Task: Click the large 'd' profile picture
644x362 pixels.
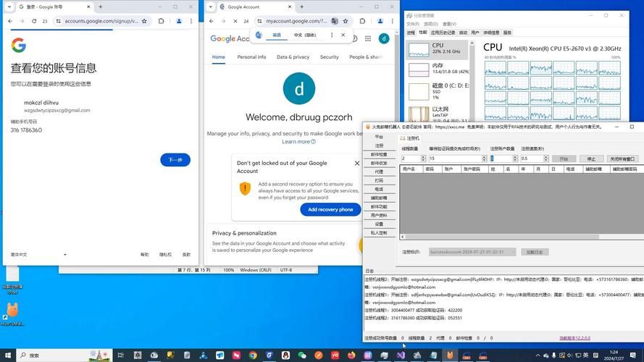Action: (x=299, y=88)
